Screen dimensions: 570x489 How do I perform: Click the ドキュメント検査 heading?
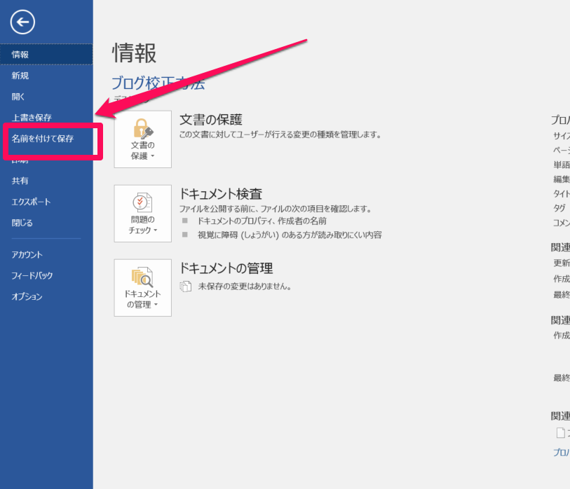click(x=221, y=193)
